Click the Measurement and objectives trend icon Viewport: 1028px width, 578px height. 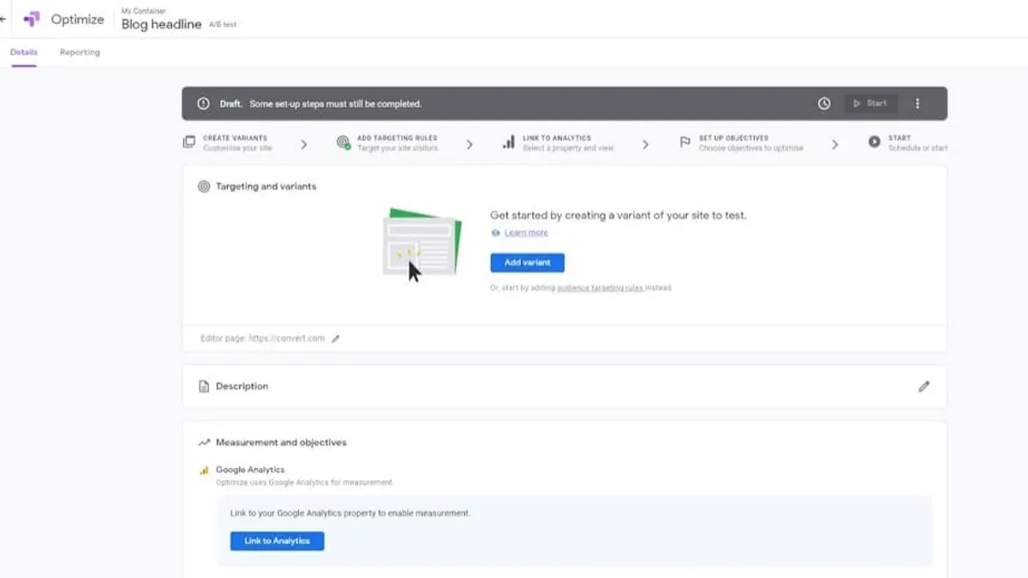(204, 443)
